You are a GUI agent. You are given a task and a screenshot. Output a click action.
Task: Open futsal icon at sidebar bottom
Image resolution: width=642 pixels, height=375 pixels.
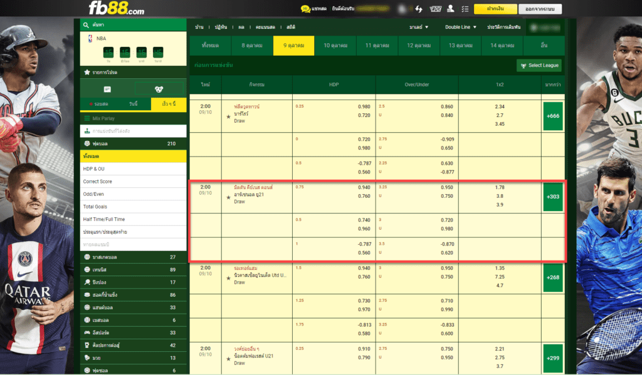pos(87,371)
